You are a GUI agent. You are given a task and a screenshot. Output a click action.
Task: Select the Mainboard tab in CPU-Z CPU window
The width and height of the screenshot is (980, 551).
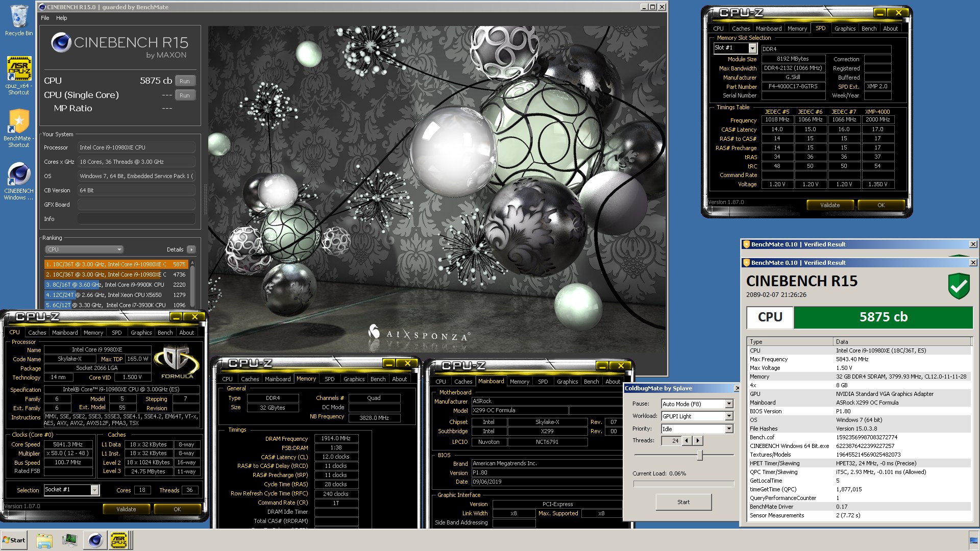coord(65,333)
